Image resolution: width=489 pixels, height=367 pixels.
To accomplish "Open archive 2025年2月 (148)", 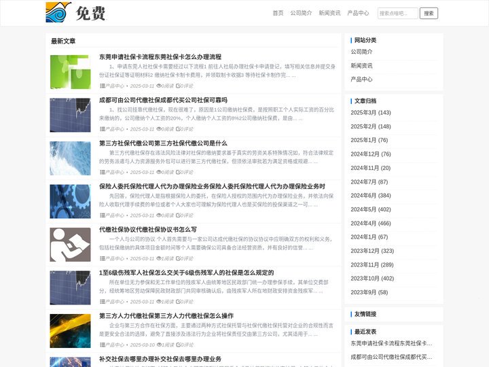I will coord(371,126).
